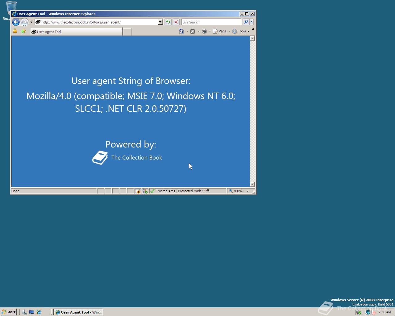
Task: Click Show Desktop Quick Launch icon
Action: [x=31, y=312]
